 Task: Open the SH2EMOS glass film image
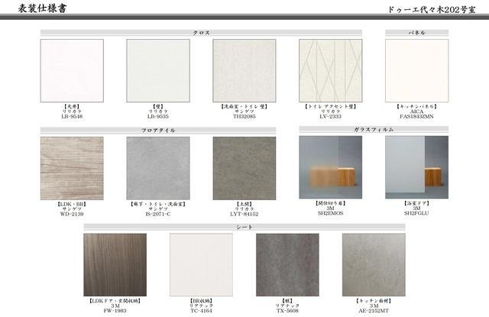tap(331, 167)
